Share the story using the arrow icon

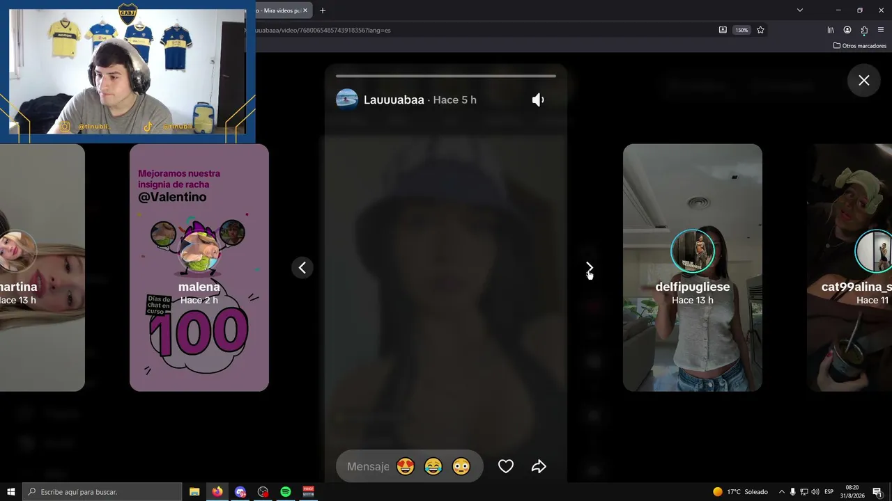pos(539,466)
